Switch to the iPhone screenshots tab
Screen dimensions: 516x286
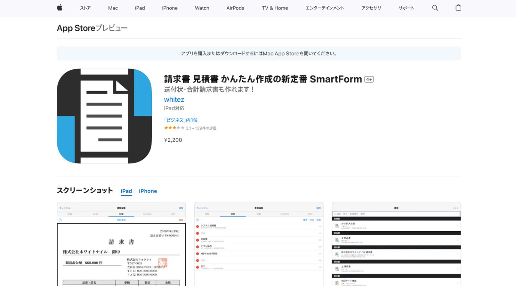[148, 191]
